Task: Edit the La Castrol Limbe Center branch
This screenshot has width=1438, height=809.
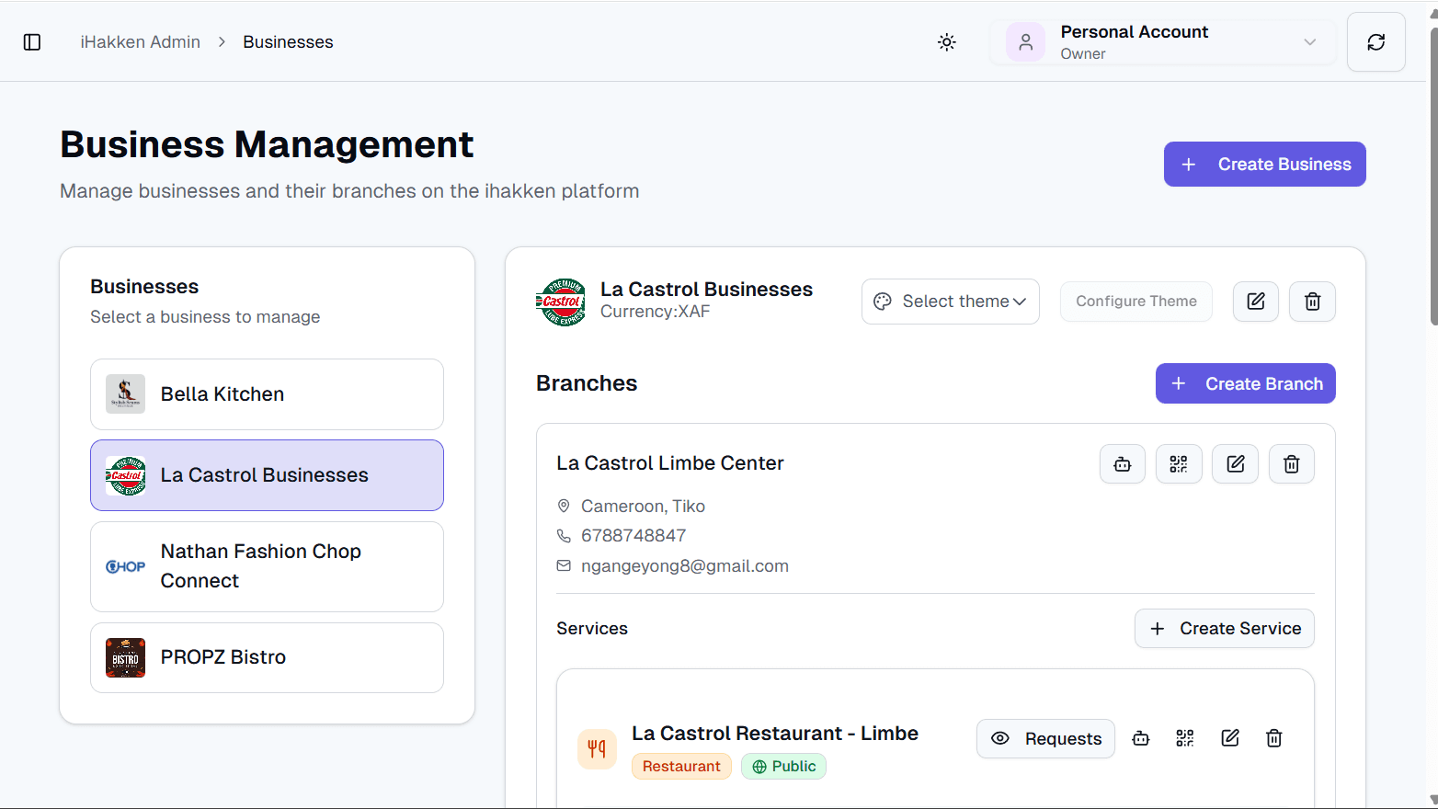Action: (x=1235, y=463)
